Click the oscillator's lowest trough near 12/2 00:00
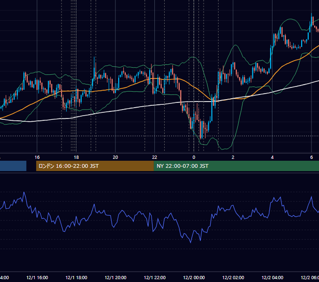 [190, 243]
